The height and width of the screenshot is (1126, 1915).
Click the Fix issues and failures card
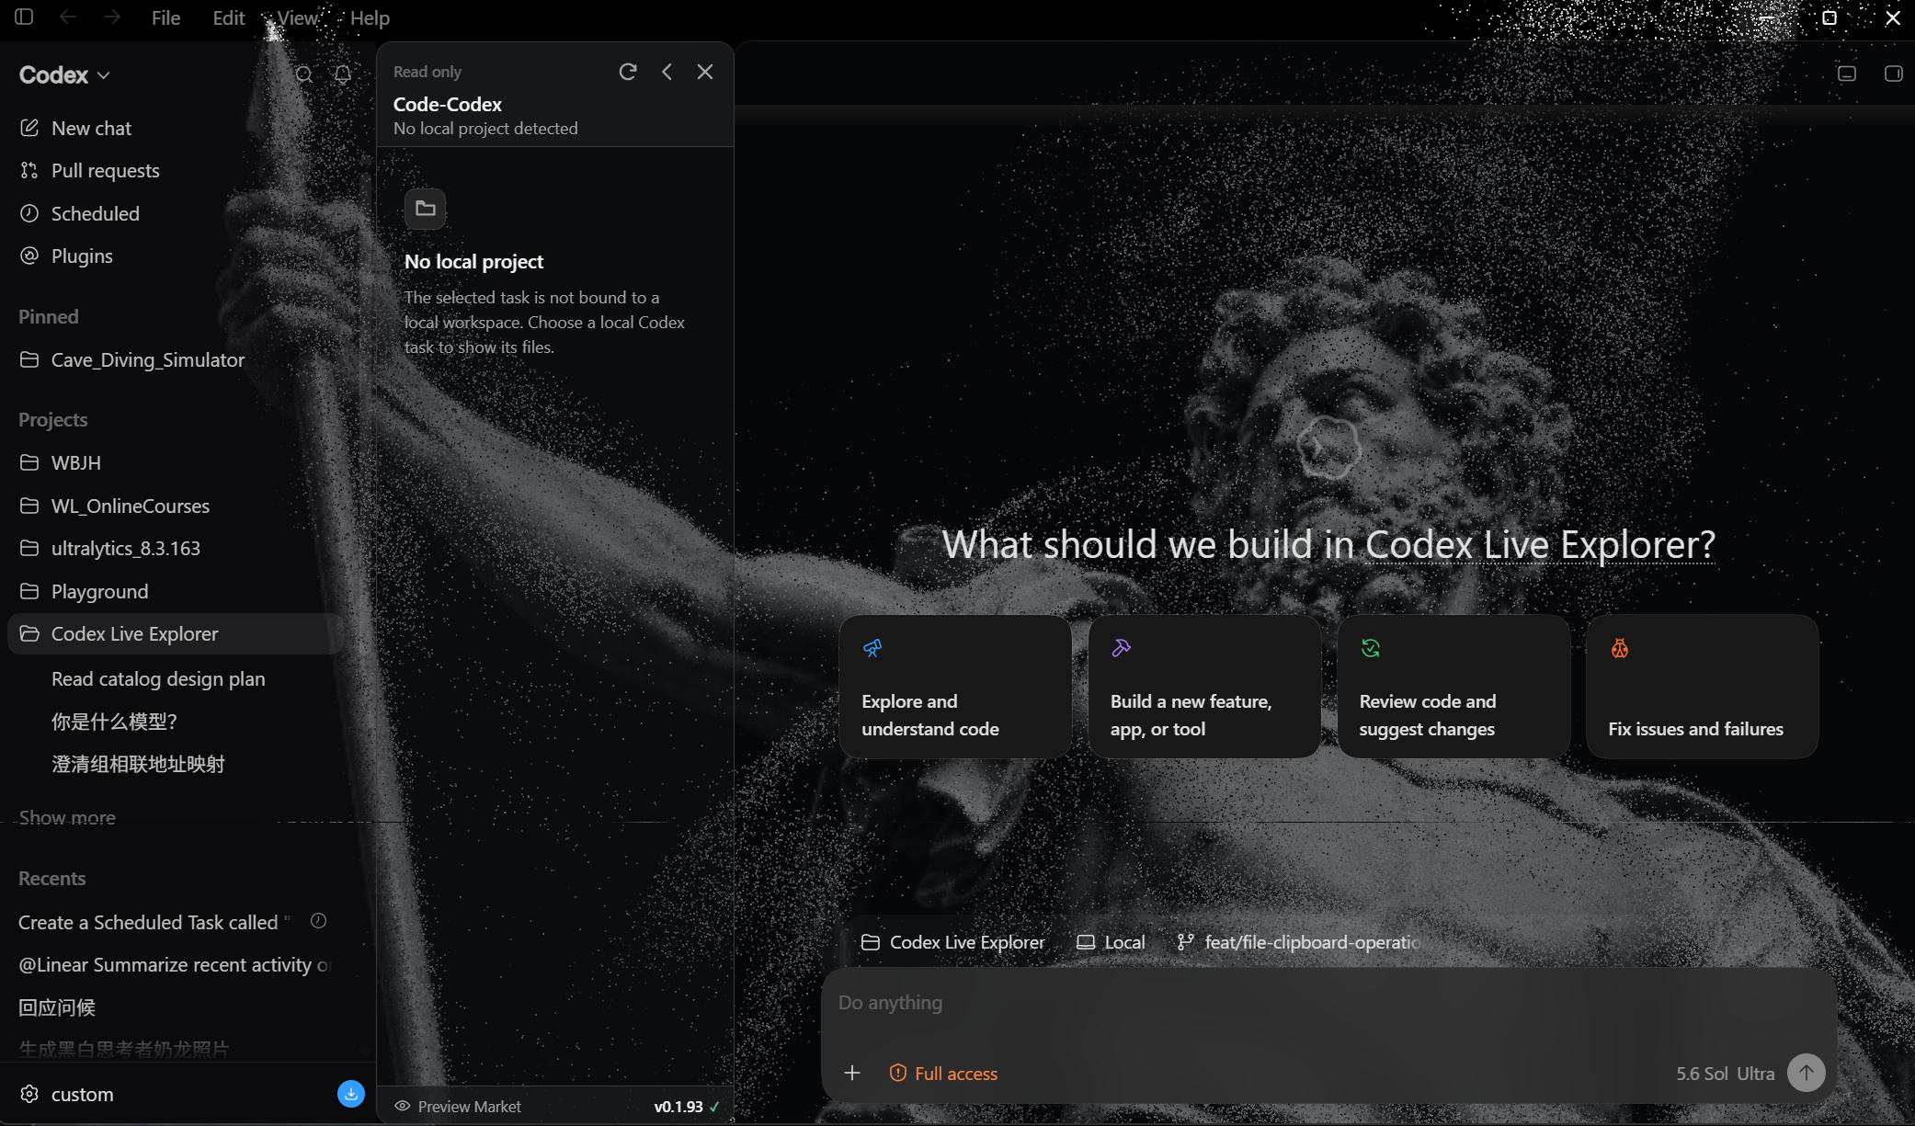pos(1702,687)
